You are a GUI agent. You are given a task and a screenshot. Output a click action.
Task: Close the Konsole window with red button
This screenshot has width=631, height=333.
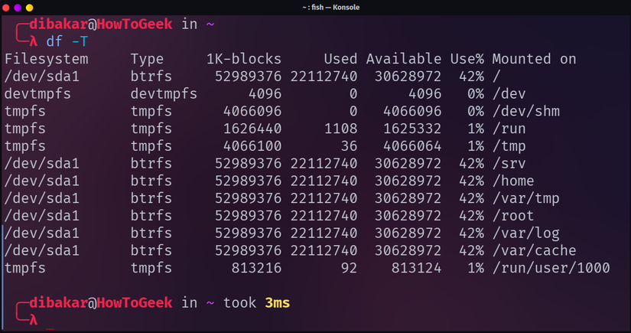point(5,8)
